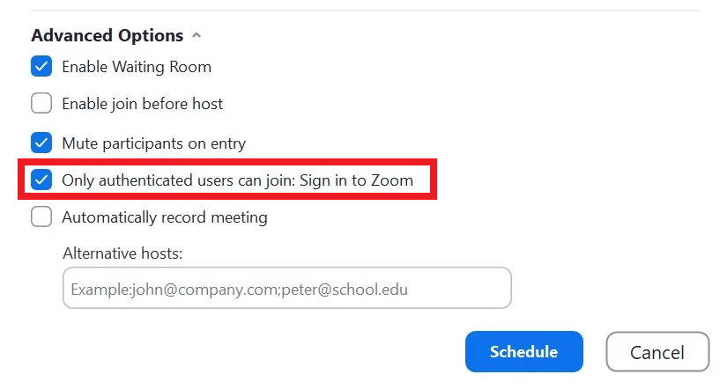Screen dimensions: 727x389
Task: Tick the Enable join before host checkbox
Action: [41, 104]
